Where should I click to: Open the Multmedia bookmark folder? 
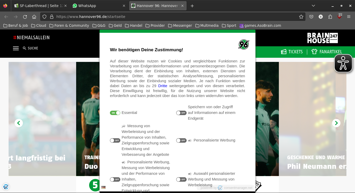pyautogui.click(x=207, y=25)
